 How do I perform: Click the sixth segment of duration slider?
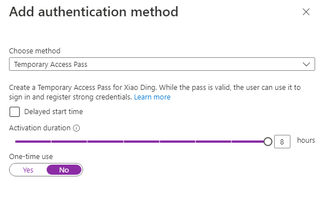[213, 142]
